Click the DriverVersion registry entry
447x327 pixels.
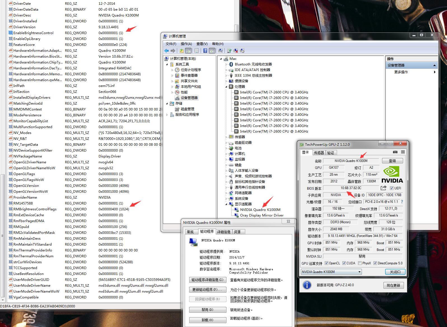point(24,27)
